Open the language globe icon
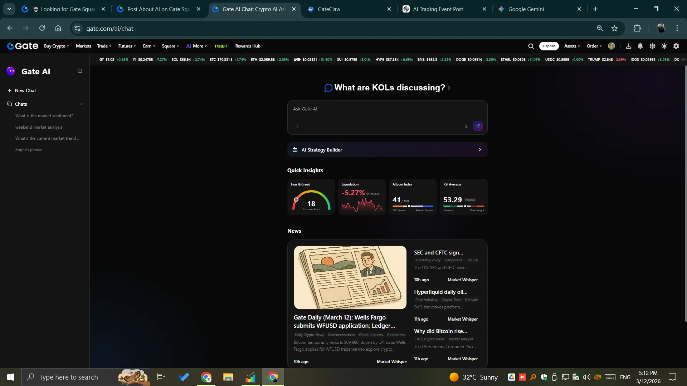This screenshot has width=687, height=386. 652,46
